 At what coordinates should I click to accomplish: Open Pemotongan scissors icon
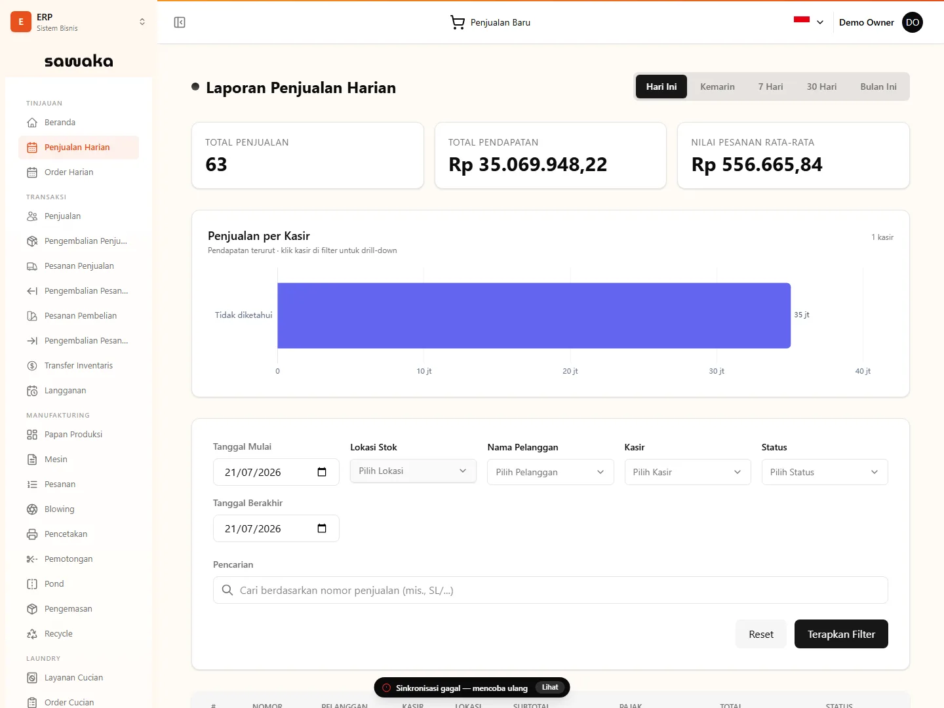[32, 559]
